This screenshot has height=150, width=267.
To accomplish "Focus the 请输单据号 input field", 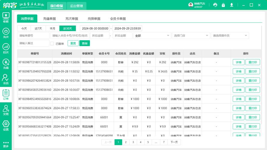I will 33,35.
